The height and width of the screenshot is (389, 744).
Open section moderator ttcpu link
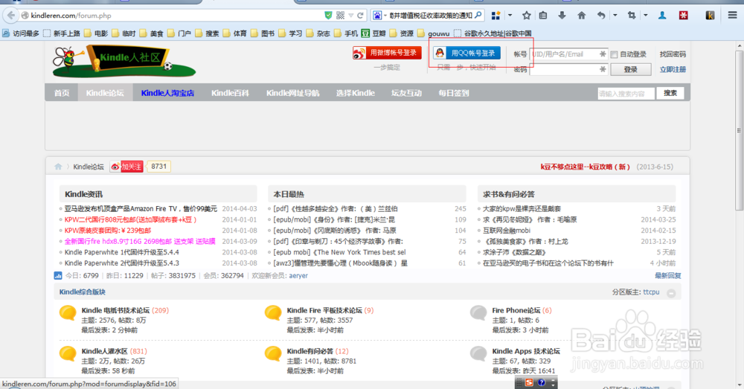(651, 292)
